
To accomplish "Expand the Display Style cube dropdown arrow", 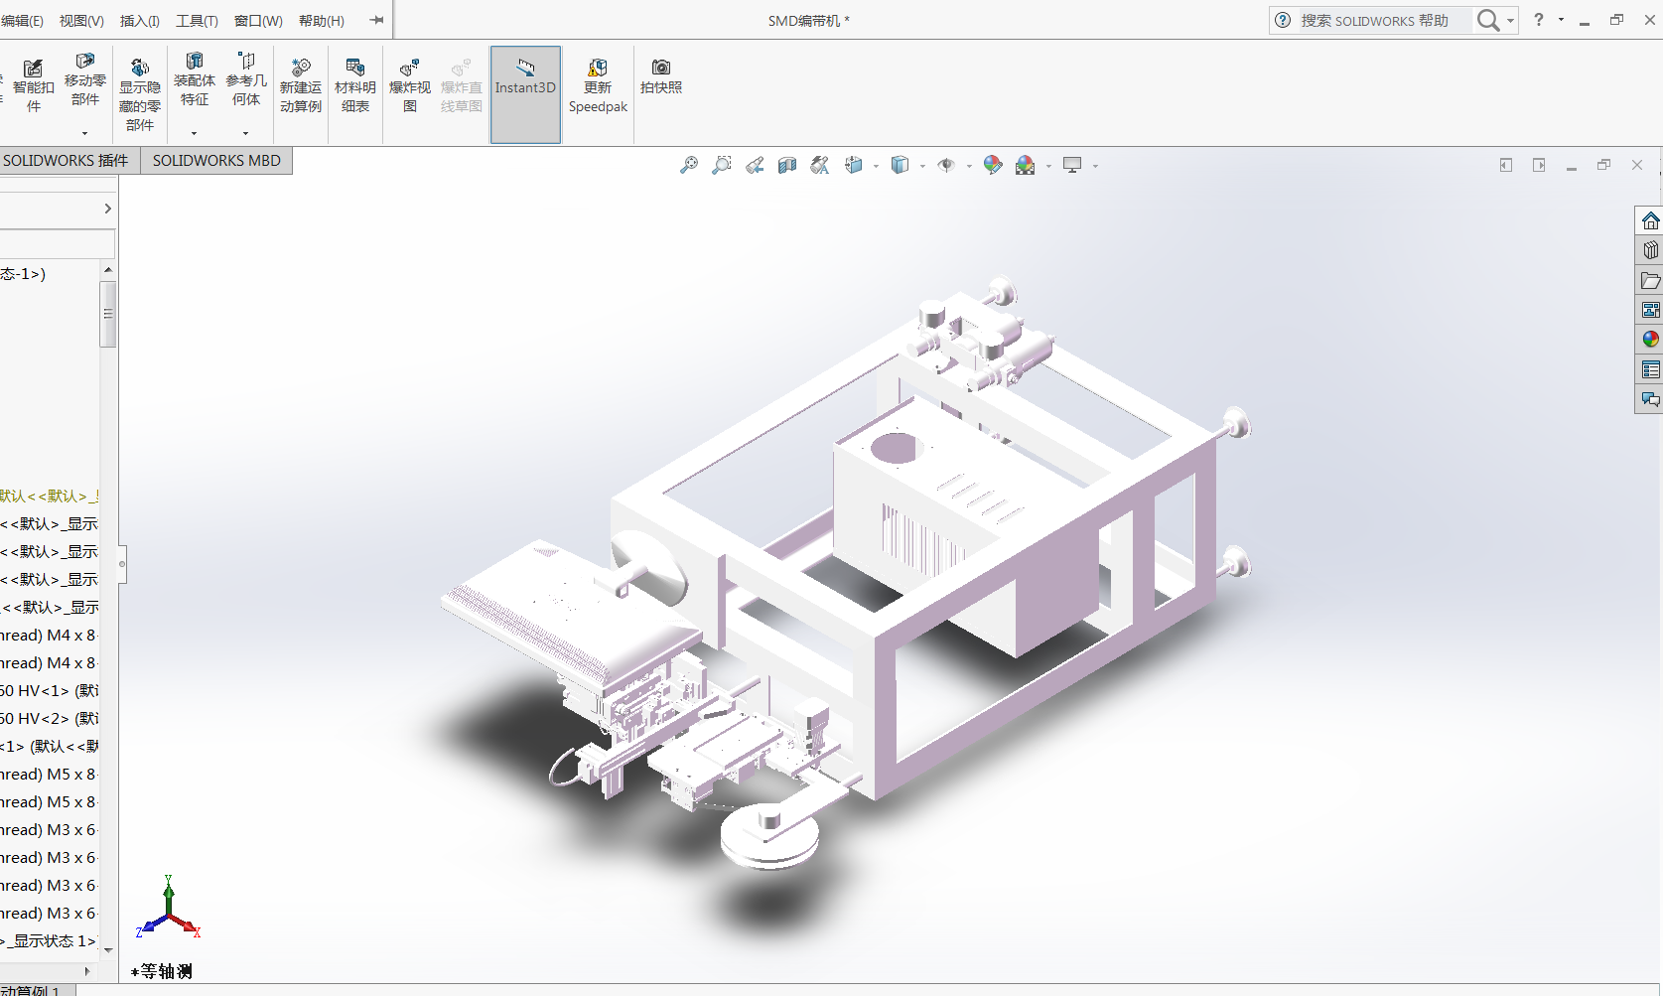I will (x=922, y=167).
